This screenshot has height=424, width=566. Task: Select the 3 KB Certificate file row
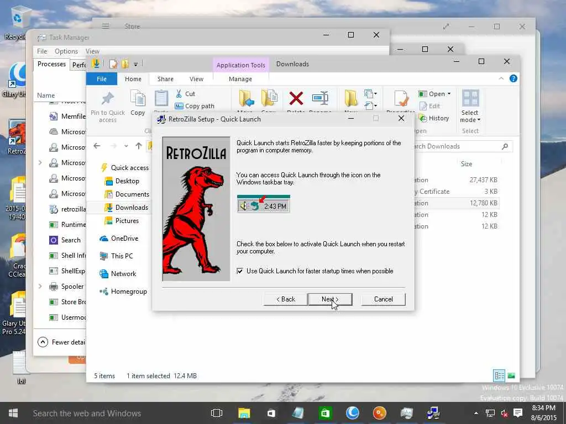pos(456,192)
